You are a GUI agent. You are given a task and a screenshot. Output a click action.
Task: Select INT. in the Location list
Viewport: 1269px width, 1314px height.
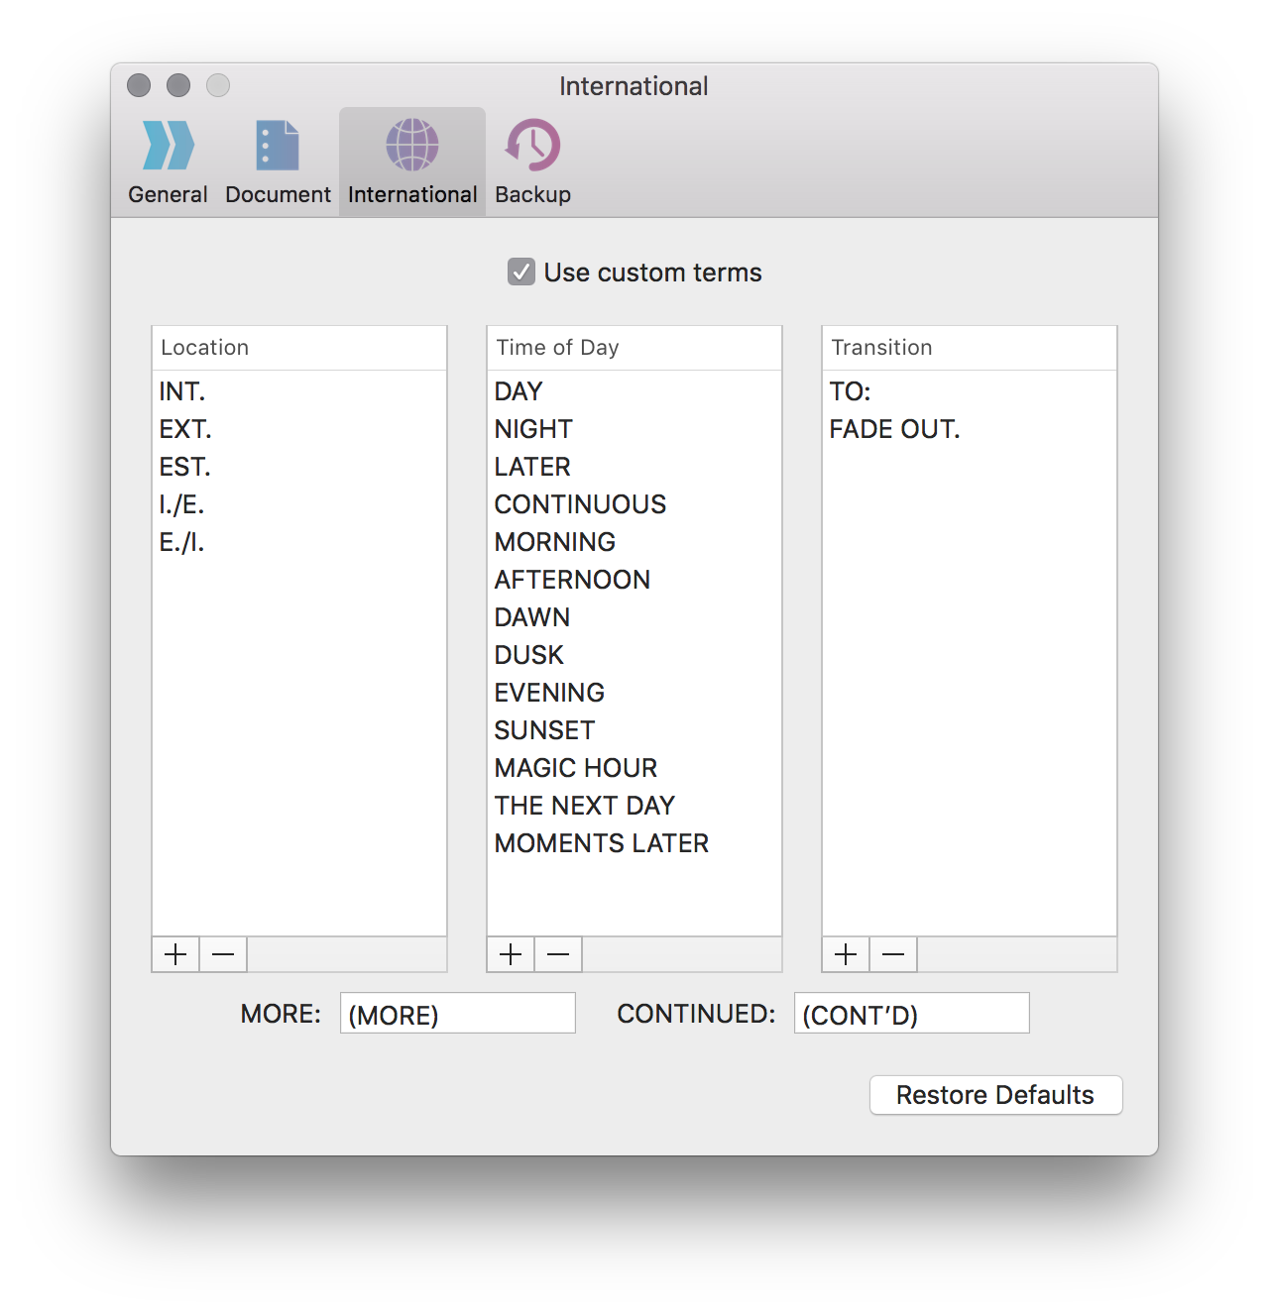click(183, 391)
